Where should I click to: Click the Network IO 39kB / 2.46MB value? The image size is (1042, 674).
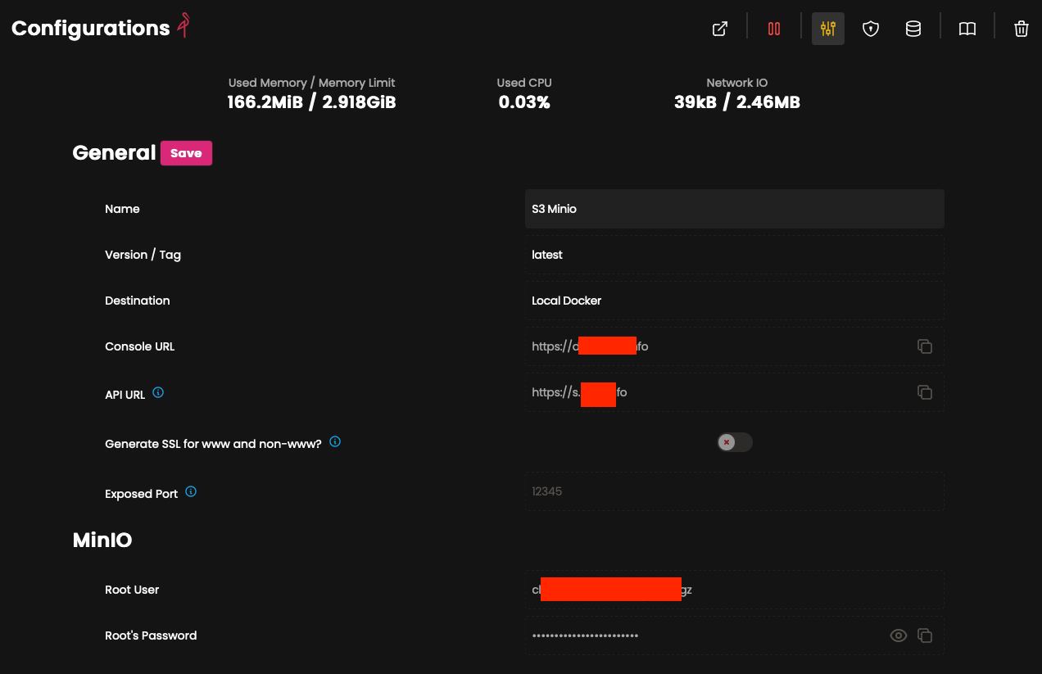click(737, 102)
